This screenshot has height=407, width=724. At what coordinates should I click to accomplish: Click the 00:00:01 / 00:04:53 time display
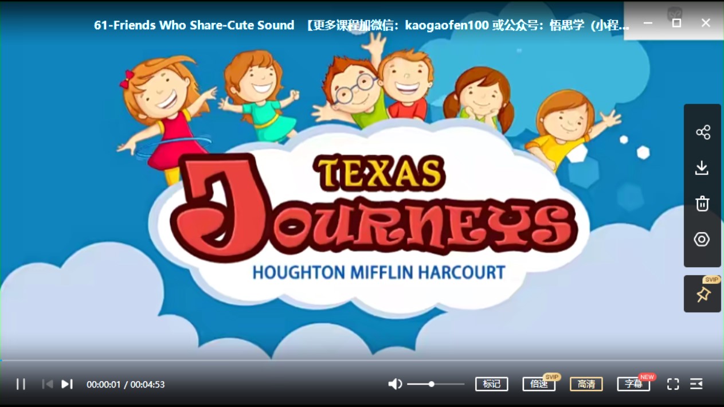[126, 385]
